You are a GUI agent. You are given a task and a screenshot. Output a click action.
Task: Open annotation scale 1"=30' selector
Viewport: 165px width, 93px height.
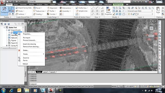[129, 87]
